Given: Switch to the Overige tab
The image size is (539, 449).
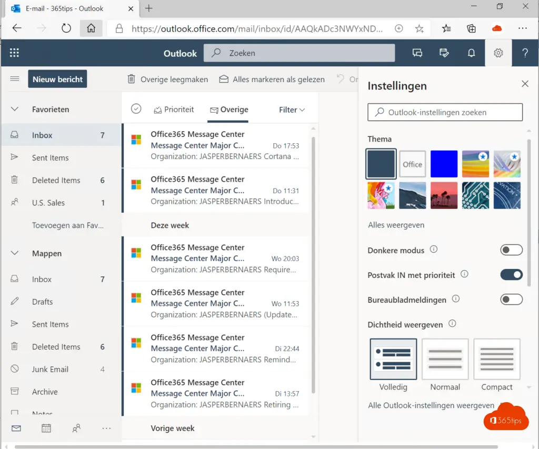Looking at the screenshot, I should coord(229,109).
